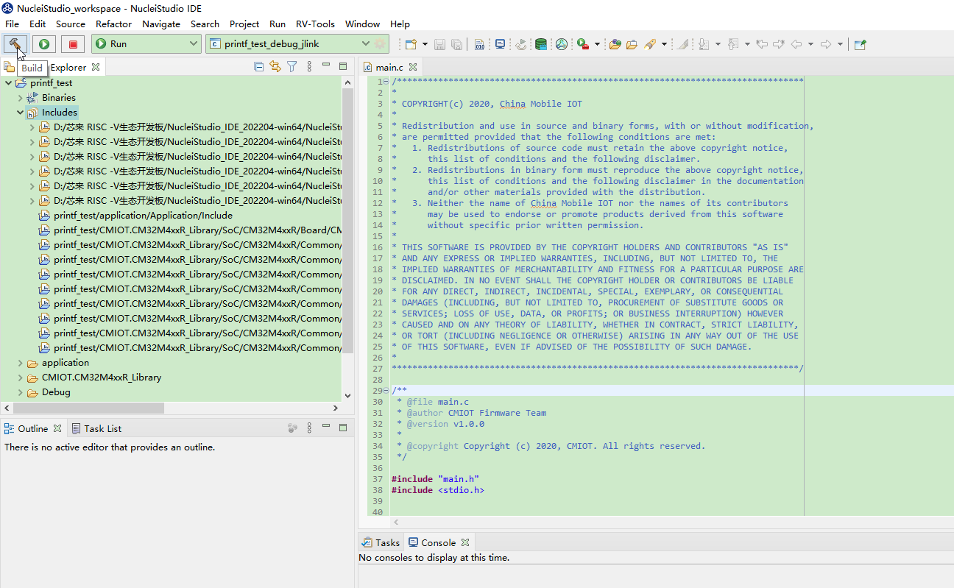Expand the Binaries tree node
Image resolution: width=954 pixels, height=588 pixels.
coord(20,98)
